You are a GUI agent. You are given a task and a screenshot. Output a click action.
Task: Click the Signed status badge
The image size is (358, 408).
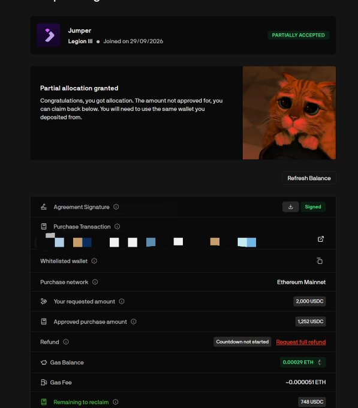[313, 207]
